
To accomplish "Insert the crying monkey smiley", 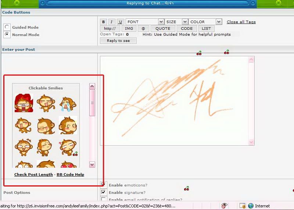I will click(x=68, y=103).
